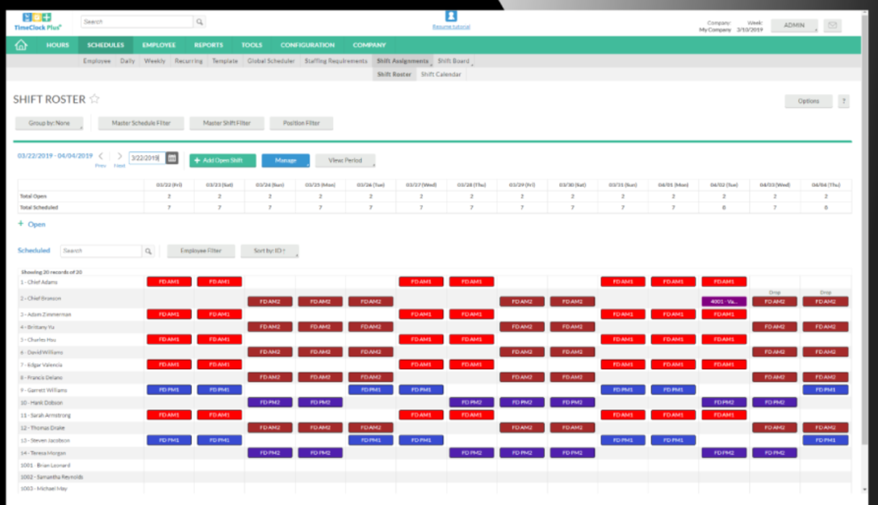Open the EMPLOYEE menu
The image size is (878, 505).
(159, 45)
